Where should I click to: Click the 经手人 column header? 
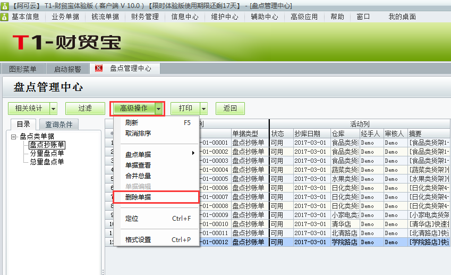[372, 134]
